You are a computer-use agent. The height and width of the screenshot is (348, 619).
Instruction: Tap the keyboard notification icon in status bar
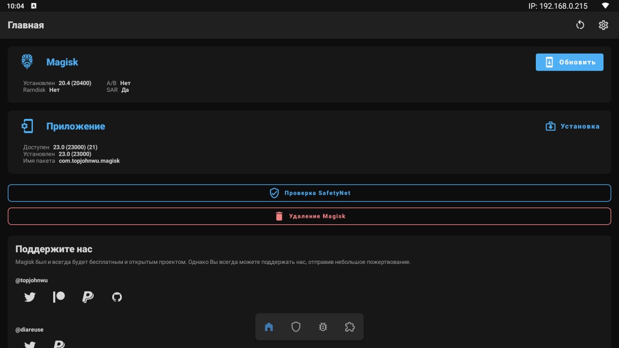pos(33,6)
